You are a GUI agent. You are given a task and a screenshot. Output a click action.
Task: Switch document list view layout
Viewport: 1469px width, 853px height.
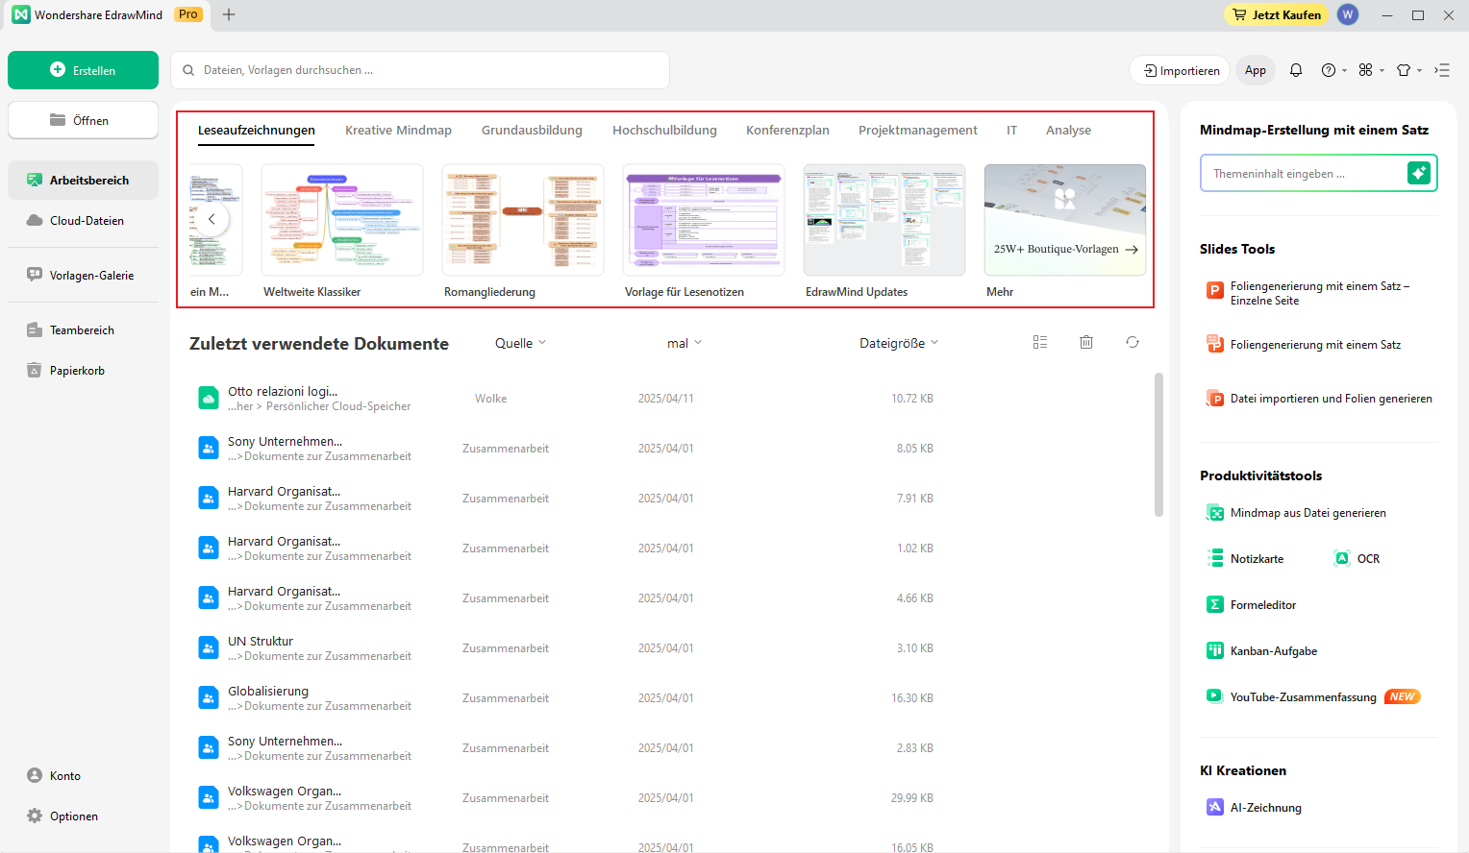point(1040,342)
